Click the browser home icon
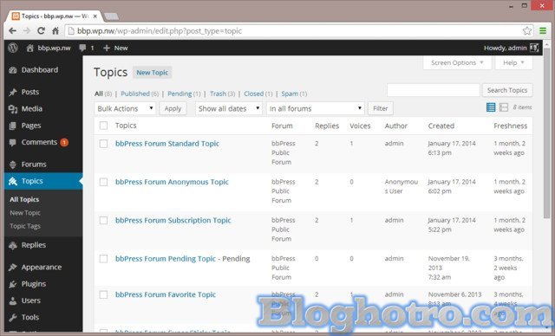Viewport: 555px width, 336px height. 55,30
